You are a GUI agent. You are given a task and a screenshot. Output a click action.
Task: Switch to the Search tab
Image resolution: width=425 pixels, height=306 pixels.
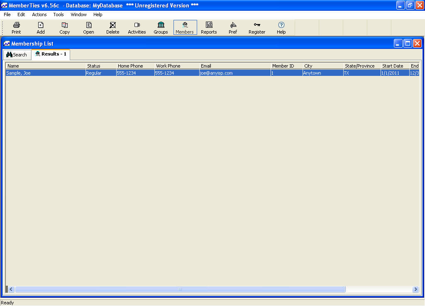coord(17,55)
